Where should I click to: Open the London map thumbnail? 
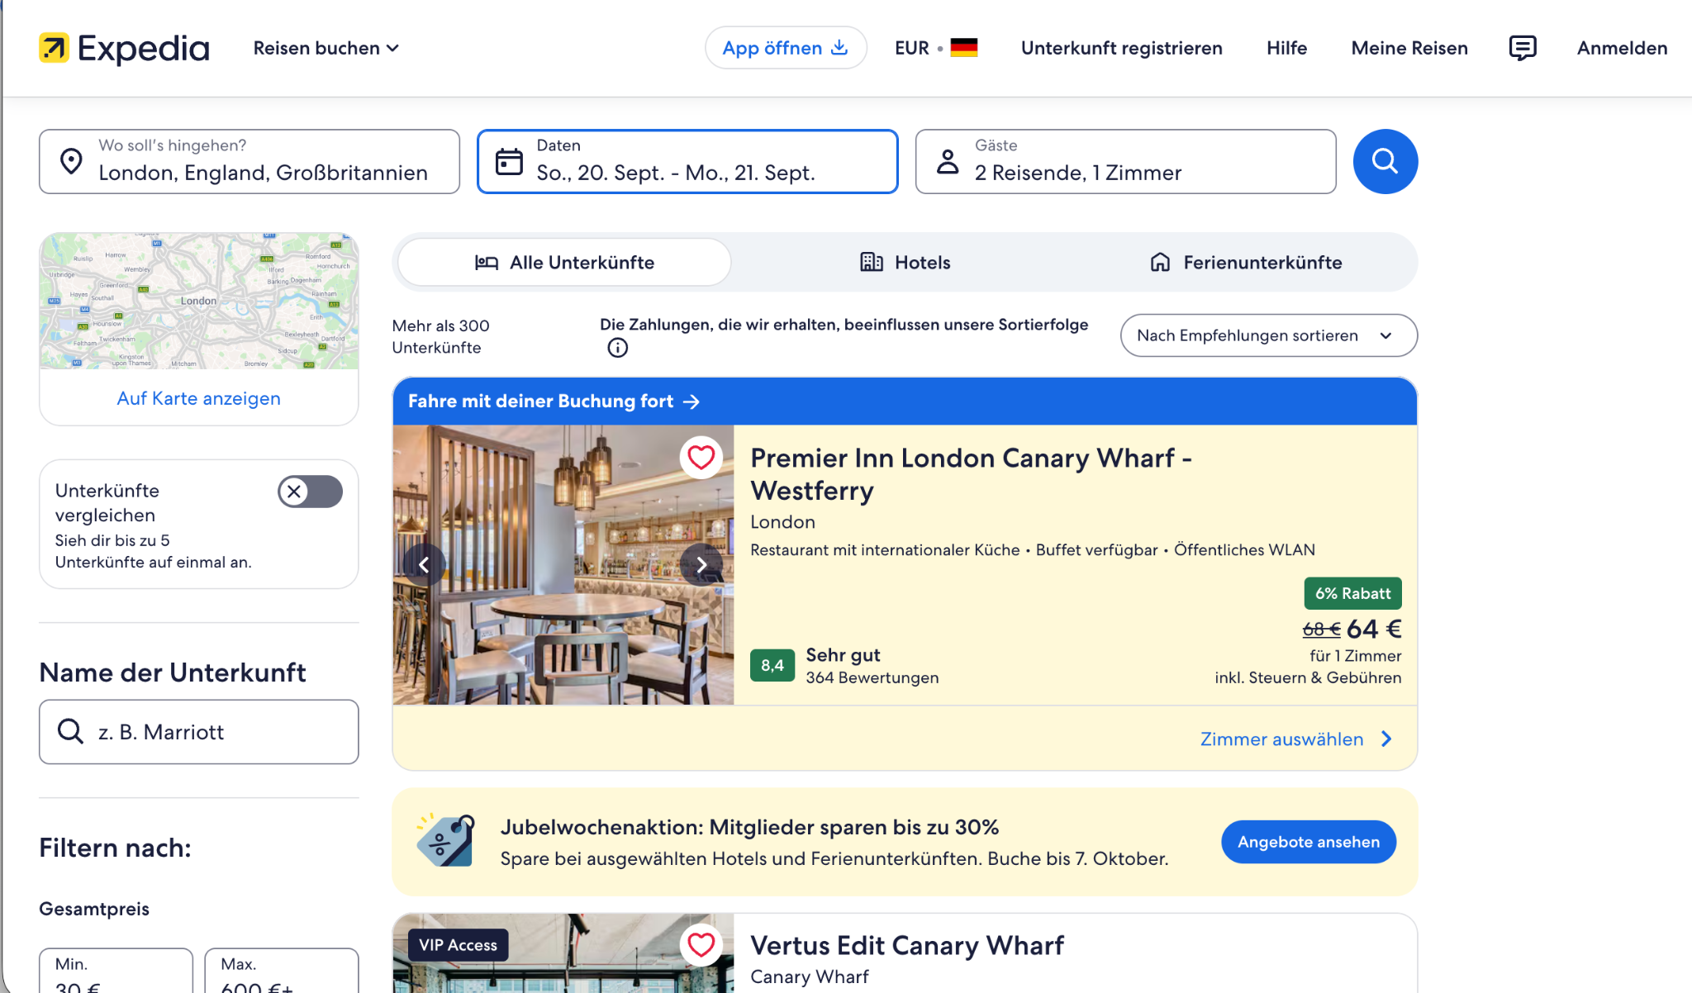[x=199, y=301]
